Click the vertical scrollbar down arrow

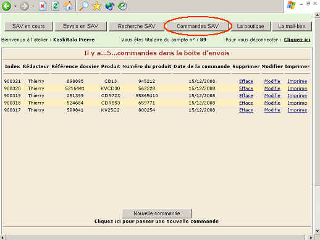(x=318, y=231)
